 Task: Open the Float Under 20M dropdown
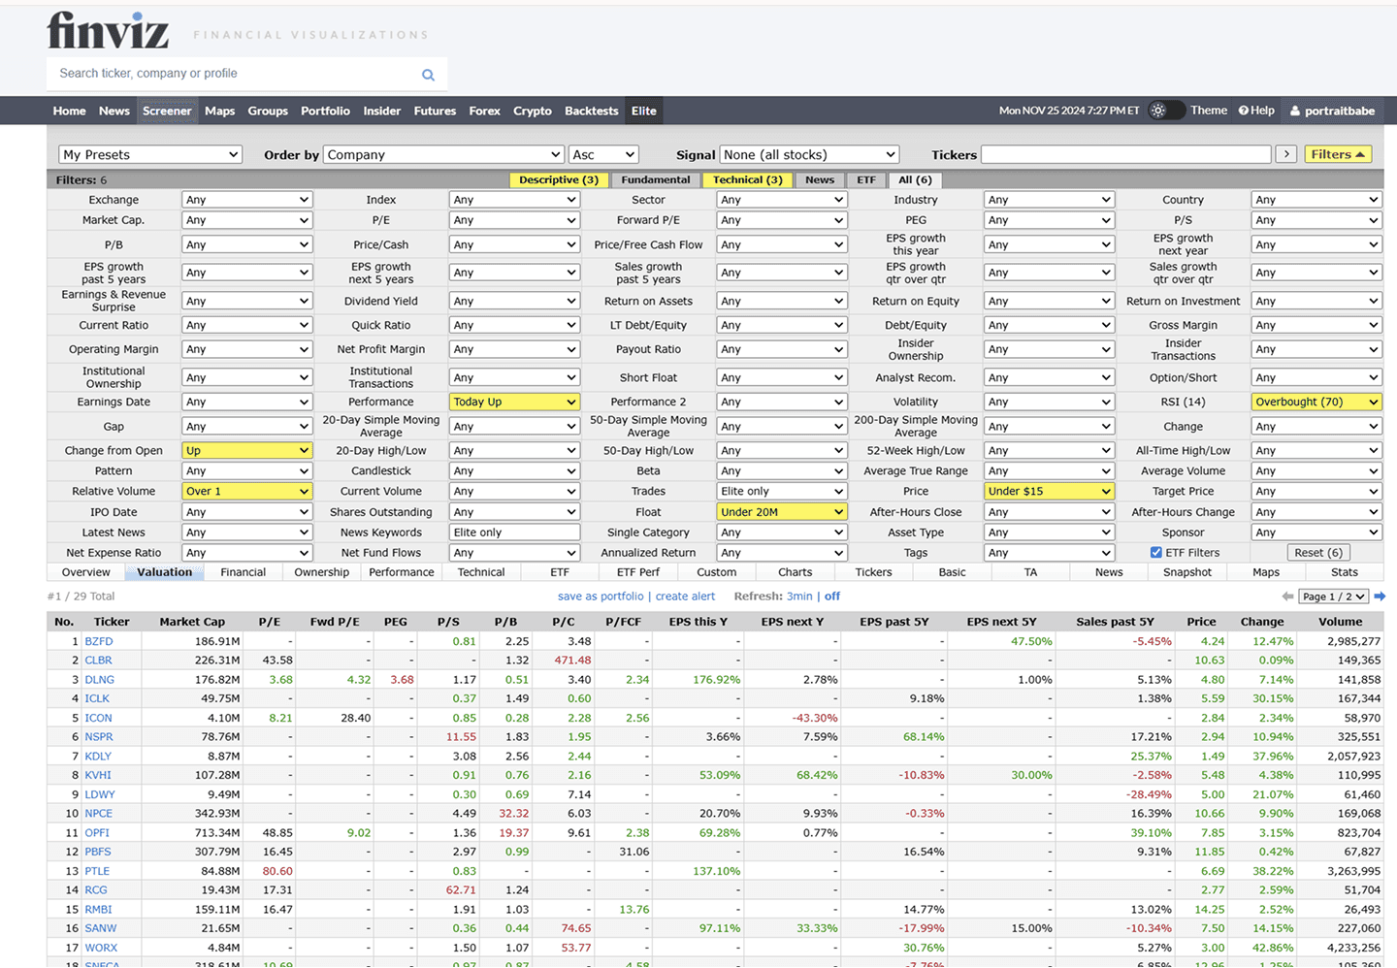(781, 512)
